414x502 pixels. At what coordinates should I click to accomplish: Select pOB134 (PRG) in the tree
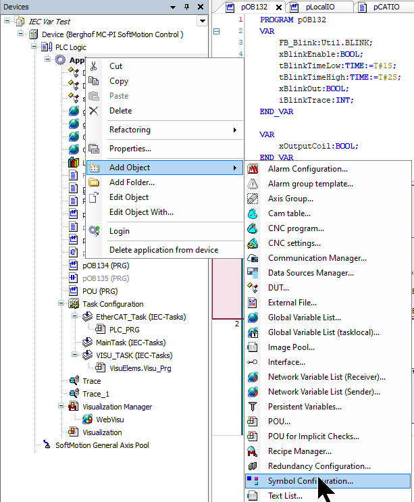106,266
